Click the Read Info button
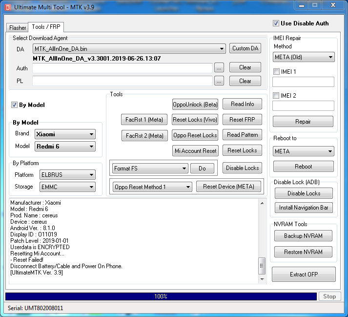 click(242, 104)
